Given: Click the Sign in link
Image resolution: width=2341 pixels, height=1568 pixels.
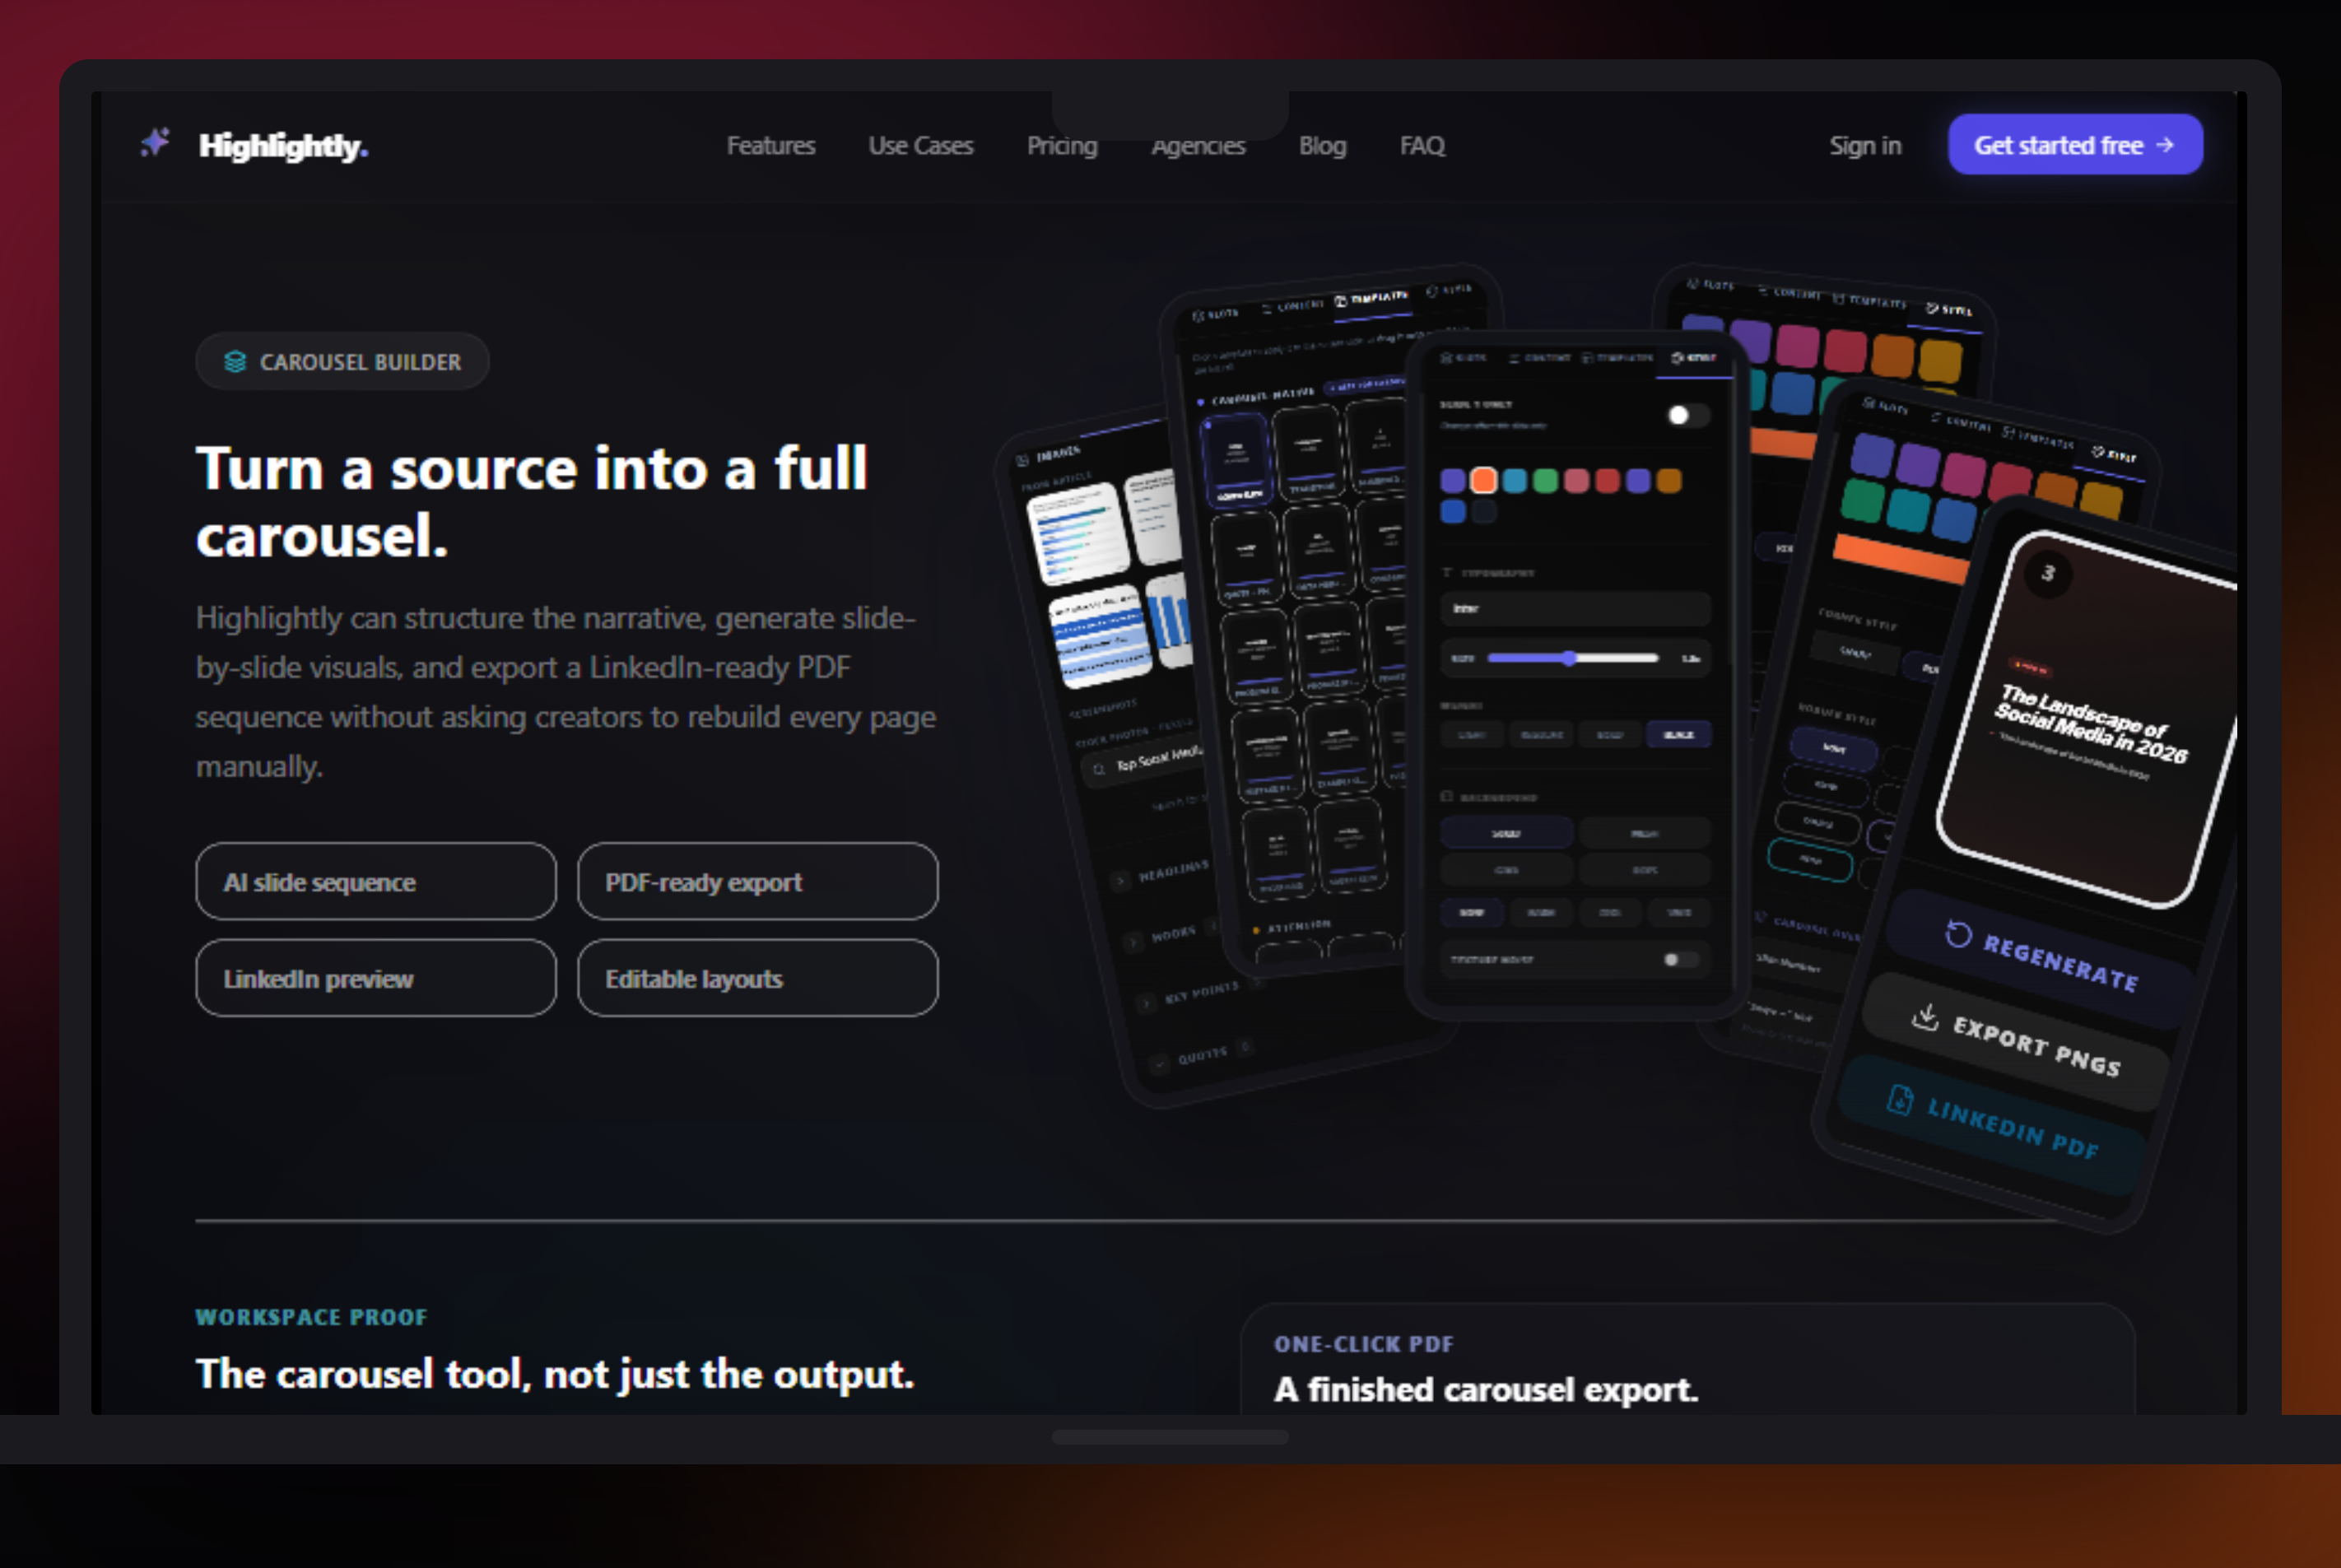Looking at the screenshot, I should 1865,146.
